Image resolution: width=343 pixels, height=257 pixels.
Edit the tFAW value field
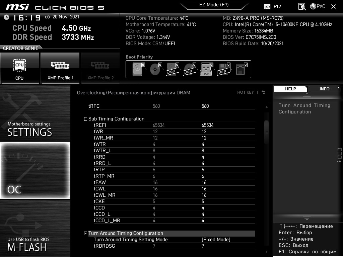point(204,182)
